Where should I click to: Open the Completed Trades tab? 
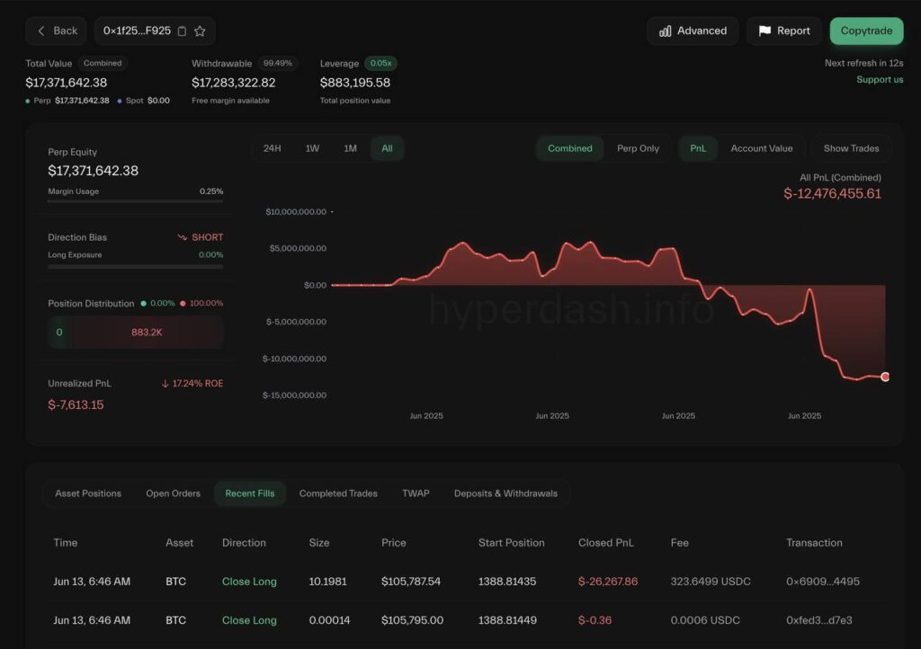338,493
